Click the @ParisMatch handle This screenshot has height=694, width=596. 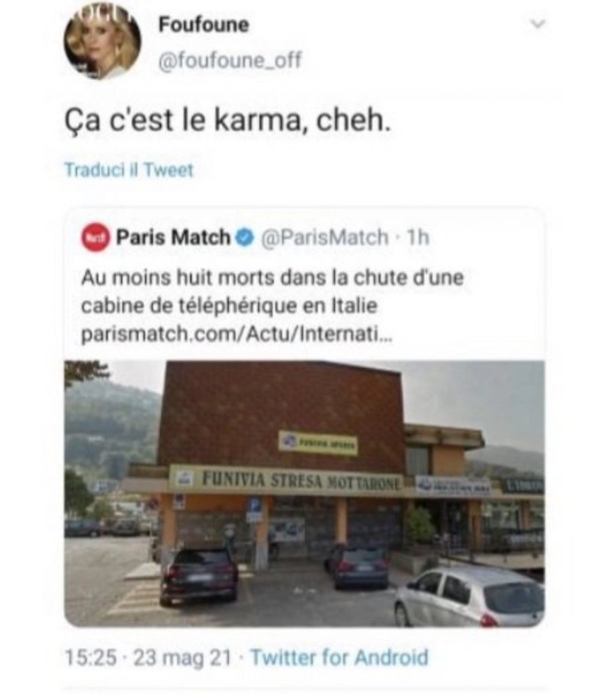(x=325, y=238)
